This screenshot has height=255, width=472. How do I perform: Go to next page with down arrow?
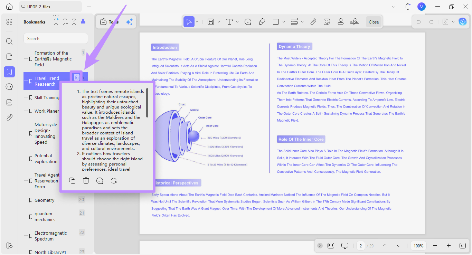click(x=399, y=246)
